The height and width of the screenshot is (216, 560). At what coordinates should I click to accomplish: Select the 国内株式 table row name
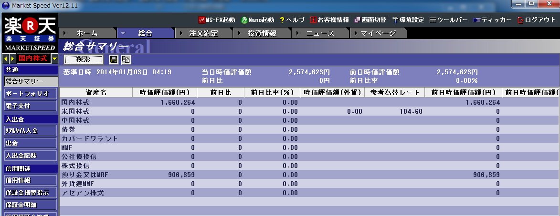pyautogui.click(x=75, y=102)
